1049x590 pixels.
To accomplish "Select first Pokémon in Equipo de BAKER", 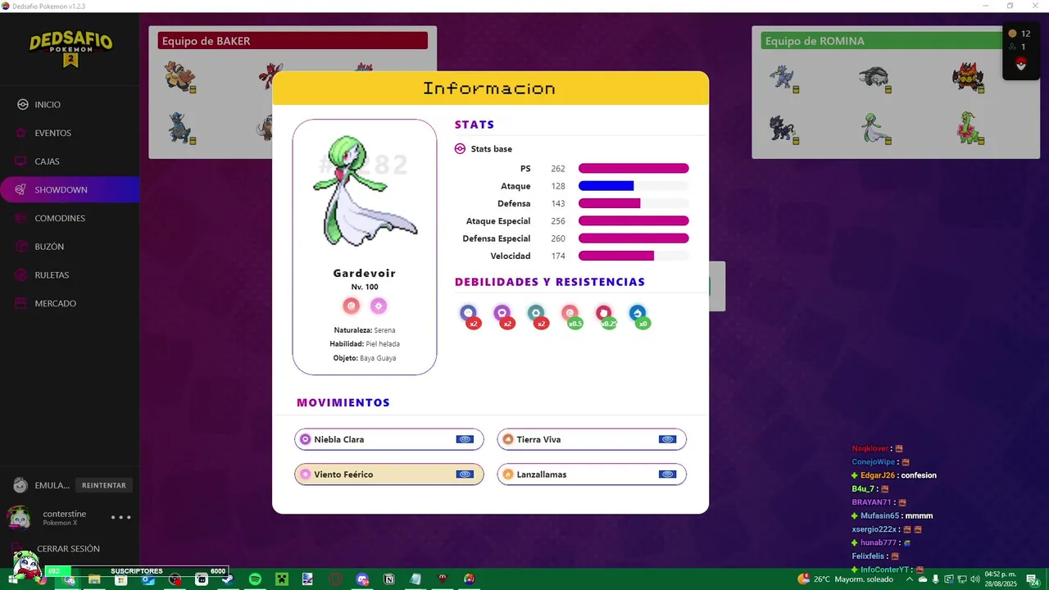I will pyautogui.click(x=180, y=78).
